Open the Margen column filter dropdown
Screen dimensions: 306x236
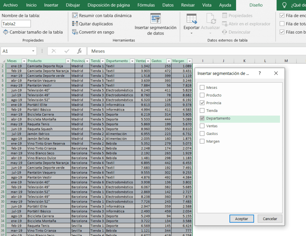[190, 61]
